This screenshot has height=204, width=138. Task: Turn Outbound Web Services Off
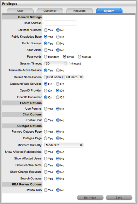[x=58, y=84]
